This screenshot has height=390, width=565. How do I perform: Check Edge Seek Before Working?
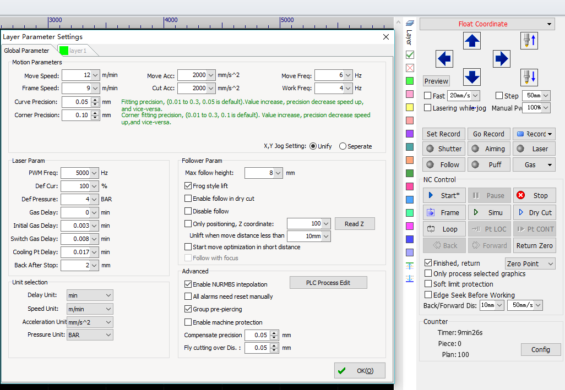coord(428,294)
